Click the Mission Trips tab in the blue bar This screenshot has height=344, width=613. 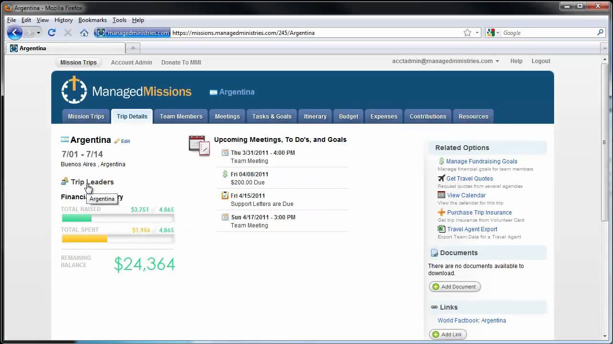coord(86,116)
